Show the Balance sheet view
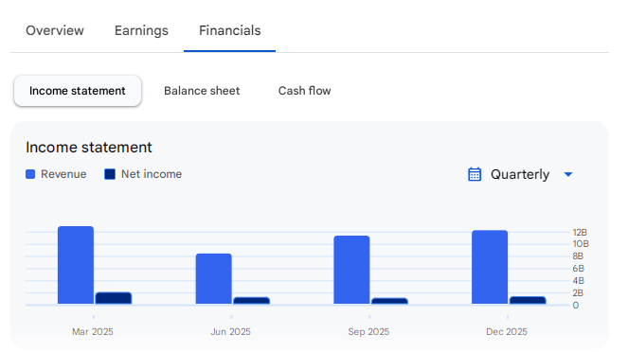 [x=202, y=91]
